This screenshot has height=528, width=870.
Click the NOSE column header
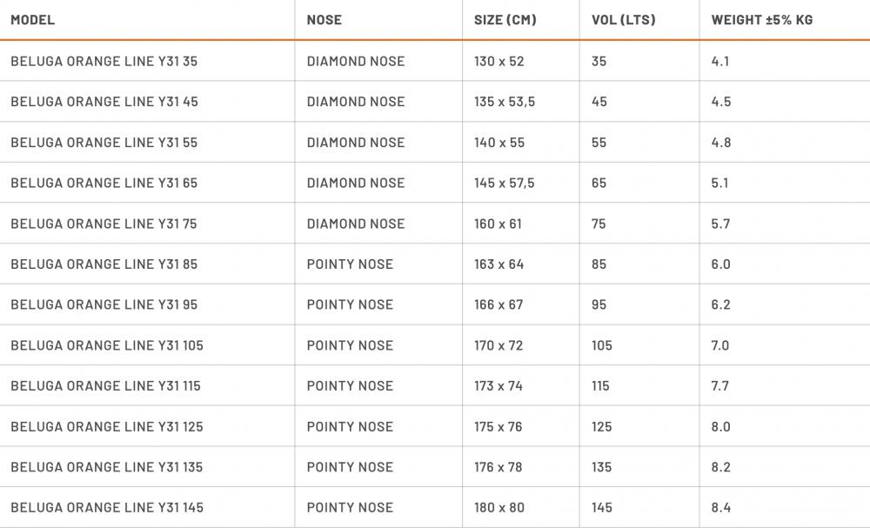click(325, 20)
